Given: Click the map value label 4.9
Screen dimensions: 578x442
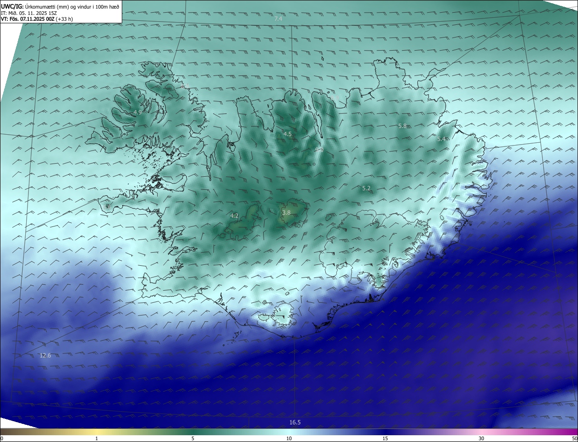Looking at the screenshot, I should pyautogui.click(x=137, y=112).
